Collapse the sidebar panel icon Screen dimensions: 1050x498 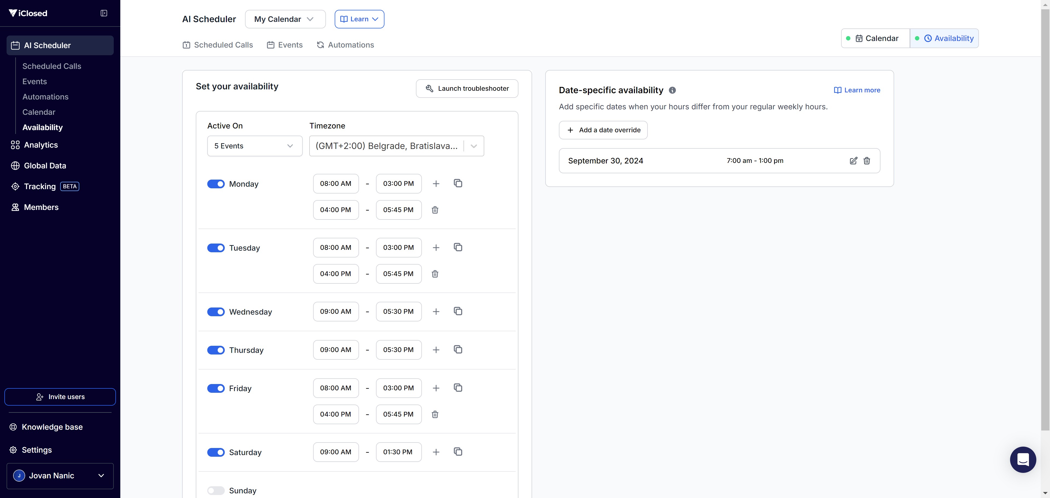104,13
